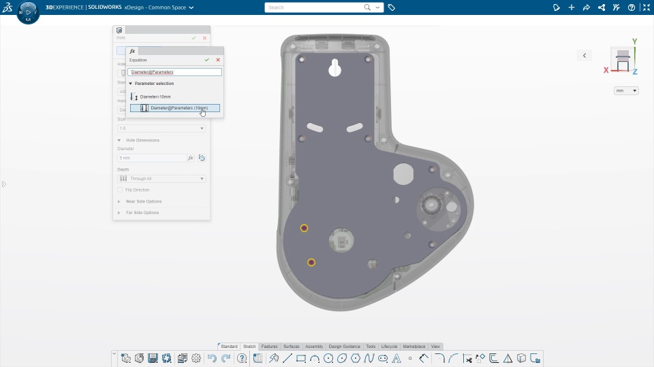The height and width of the screenshot is (367, 654).
Task: Select the Arc sketch tool
Action: pyautogui.click(x=315, y=358)
